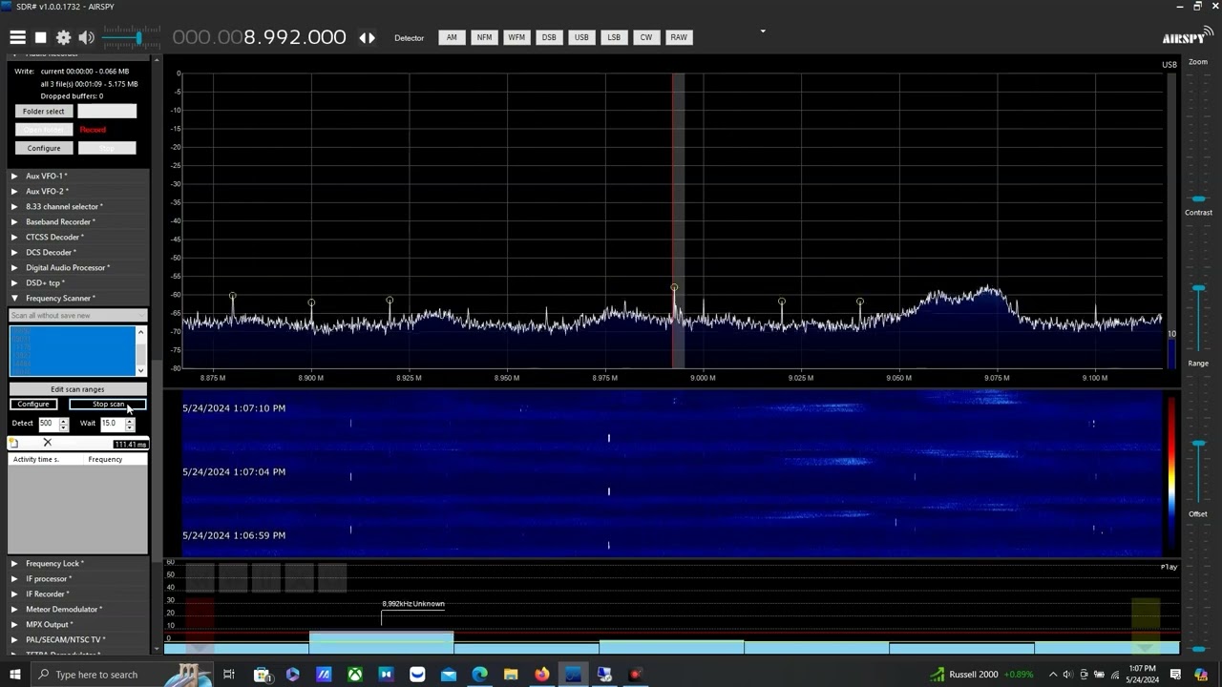The width and height of the screenshot is (1222, 687).
Task: Select the RAW detector mode
Action: (679, 37)
